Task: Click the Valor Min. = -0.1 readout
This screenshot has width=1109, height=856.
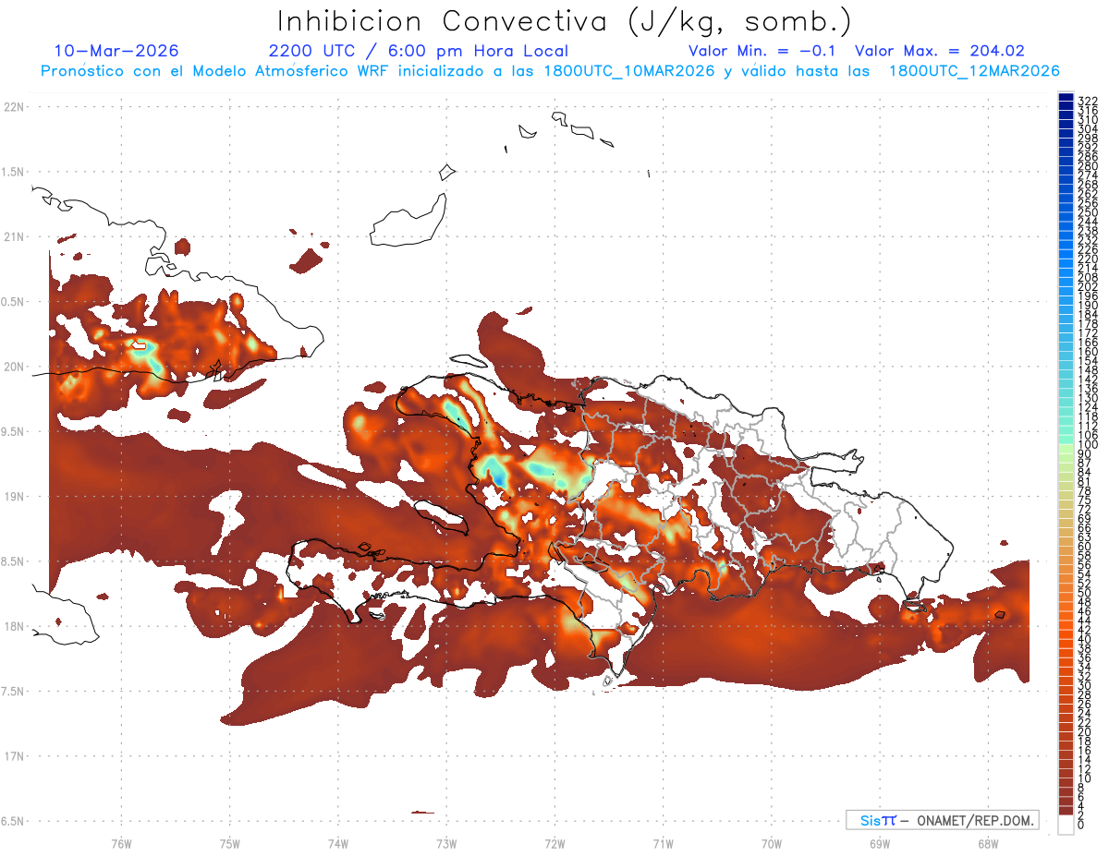Action: (x=762, y=51)
